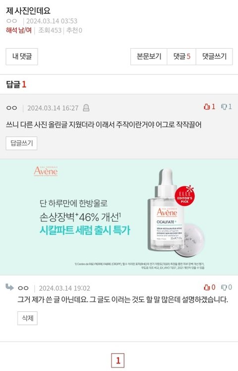Click the nested-reply arrow icon
The height and width of the screenshot is (371, 238).
pyautogui.click(x=9, y=287)
